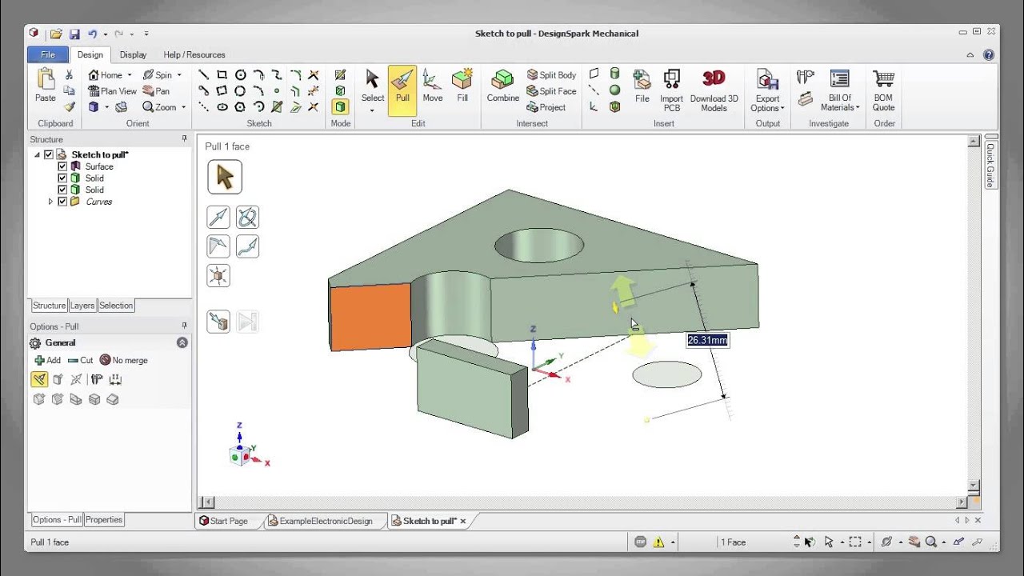The width and height of the screenshot is (1024, 576).
Task: Open the Properties panel tab
Action: [104, 519]
